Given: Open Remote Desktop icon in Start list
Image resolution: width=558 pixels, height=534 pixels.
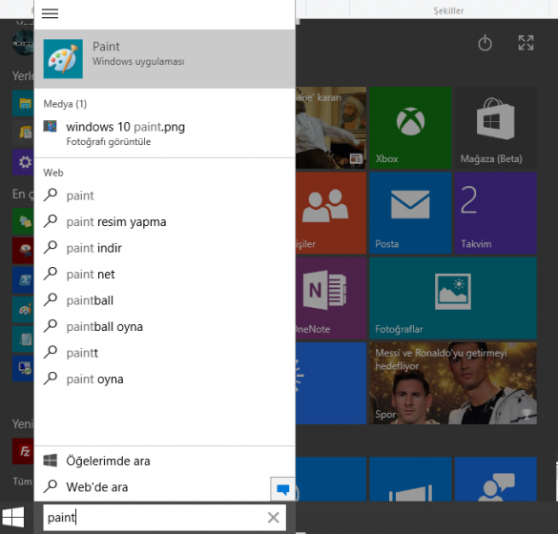Looking at the screenshot, I should 23,369.
